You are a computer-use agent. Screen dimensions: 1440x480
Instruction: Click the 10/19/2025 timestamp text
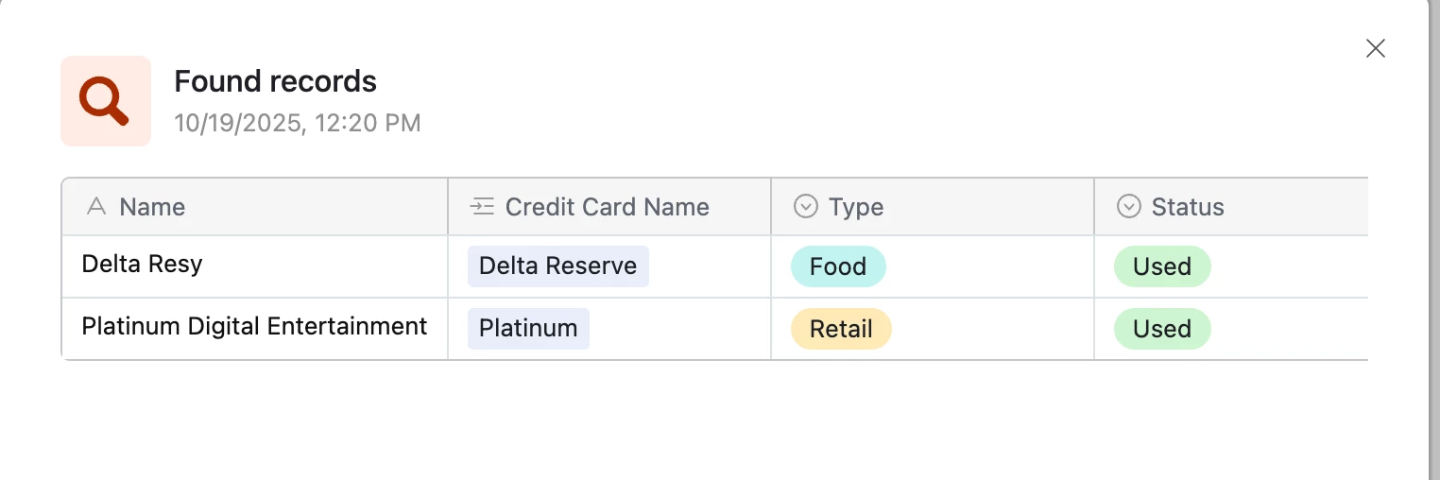[298, 123]
